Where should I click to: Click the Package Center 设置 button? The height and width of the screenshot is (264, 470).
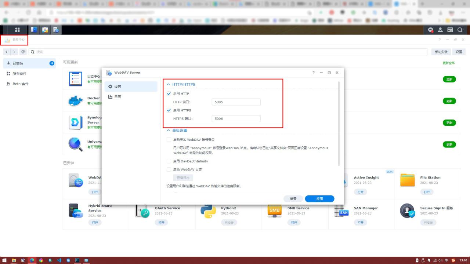tap(459, 52)
